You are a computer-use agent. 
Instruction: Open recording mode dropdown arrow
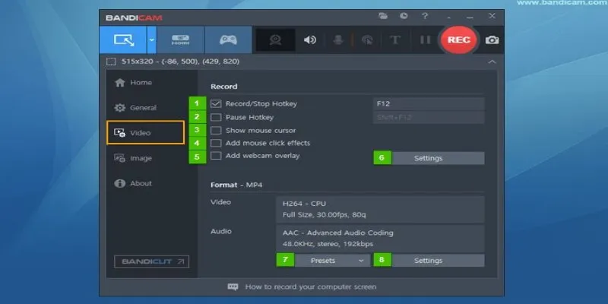151,40
